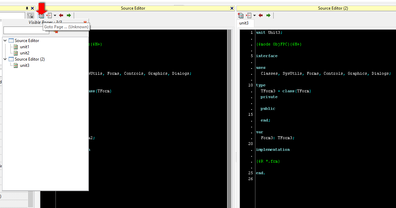Image resolution: width=396 pixels, height=208 pixels.
Task: Click 'Dialogs;' in left Source Editor code
Action: point(182,73)
